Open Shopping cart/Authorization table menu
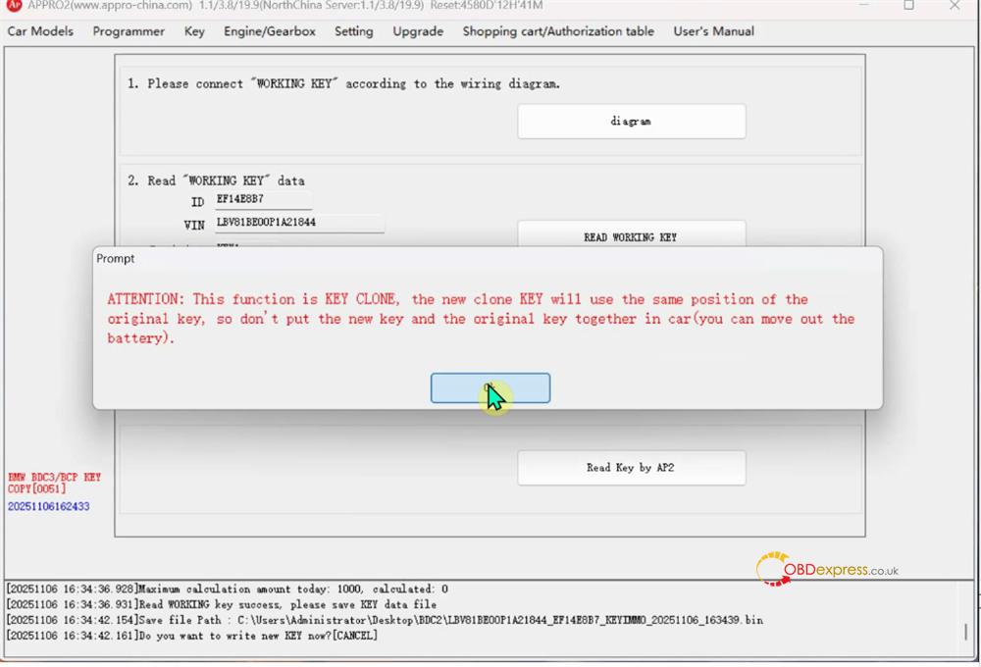The height and width of the screenshot is (667, 981). tap(558, 31)
